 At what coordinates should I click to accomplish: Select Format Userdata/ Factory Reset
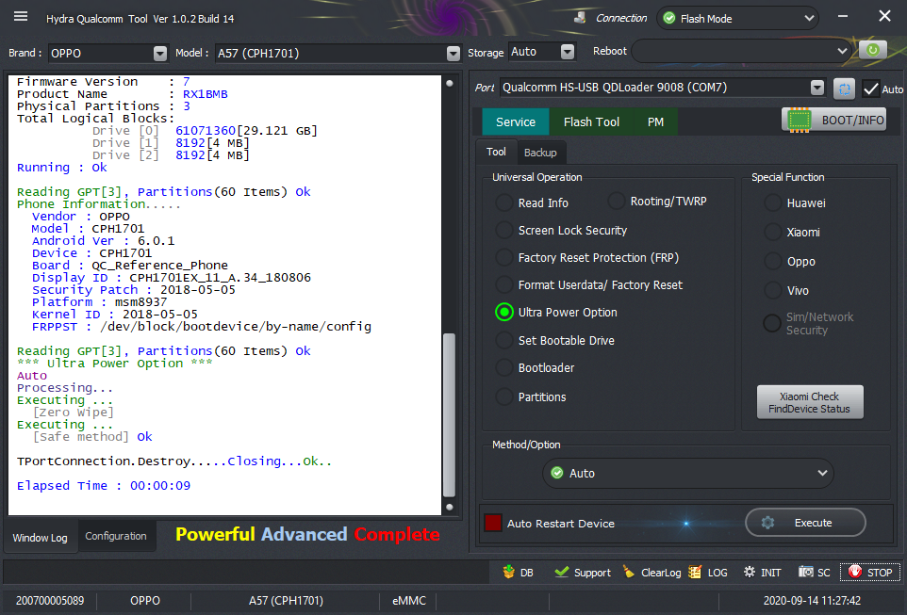(x=503, y=284)
